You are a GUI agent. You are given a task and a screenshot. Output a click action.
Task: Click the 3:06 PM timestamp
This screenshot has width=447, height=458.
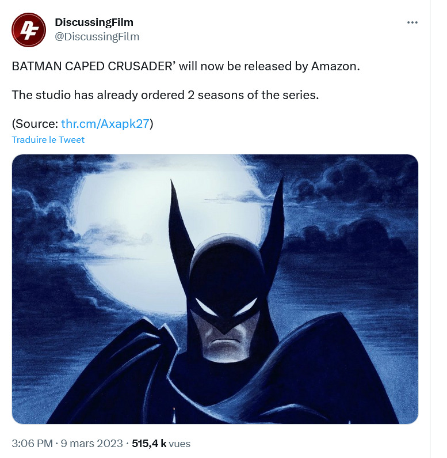32,444
